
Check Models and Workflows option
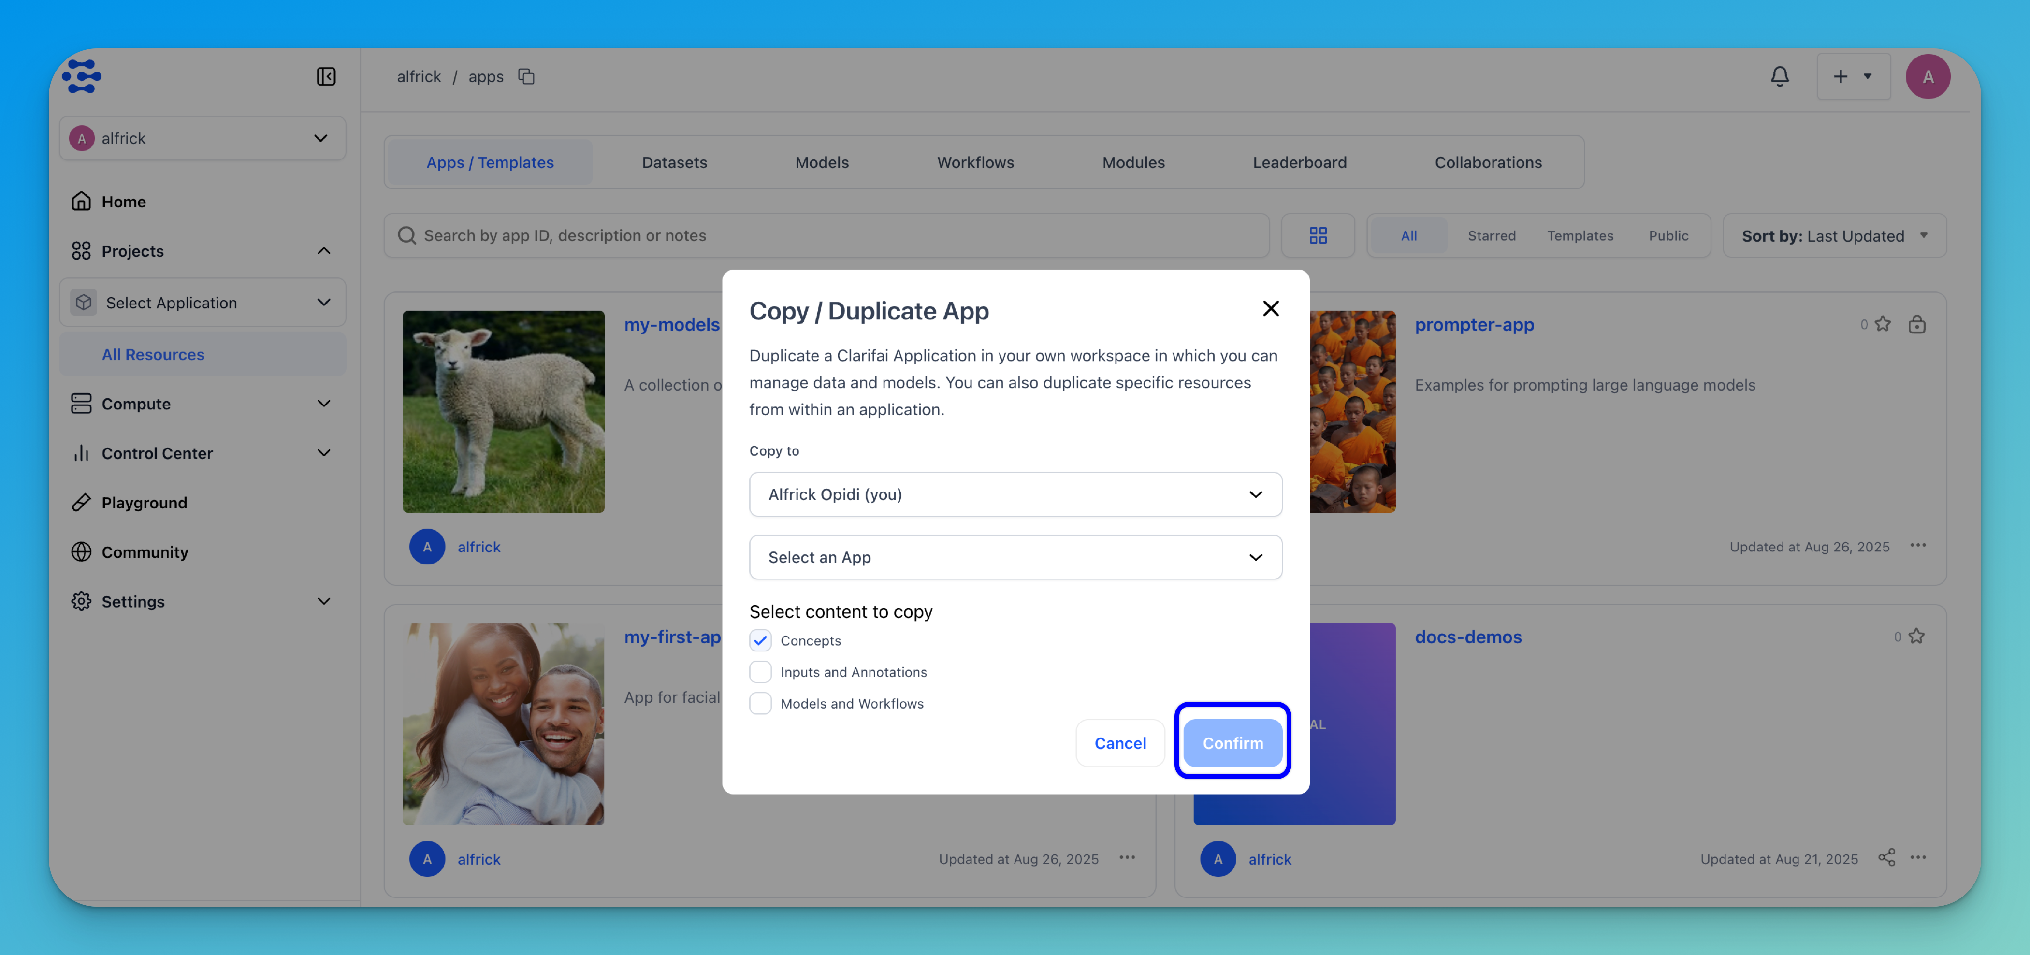pos(760,704)
